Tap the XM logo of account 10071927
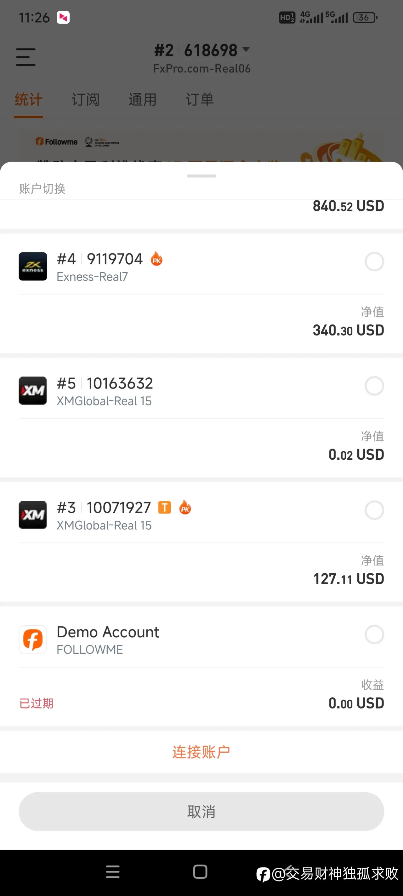This screenshot has height=896, width=403. [x=33, y=515]
